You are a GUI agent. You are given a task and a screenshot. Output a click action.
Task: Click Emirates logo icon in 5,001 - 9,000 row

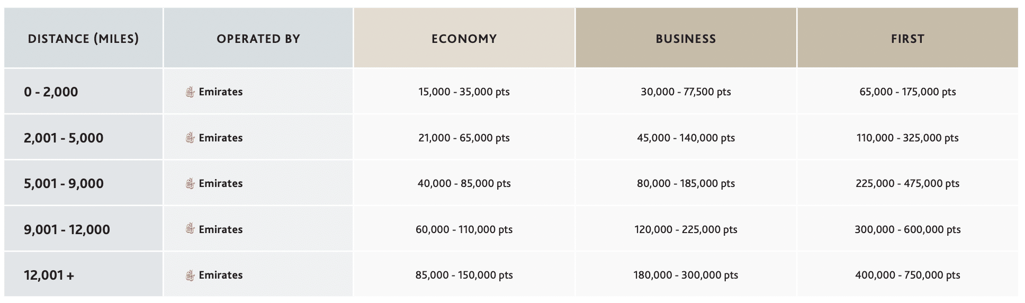coord(190,184)
